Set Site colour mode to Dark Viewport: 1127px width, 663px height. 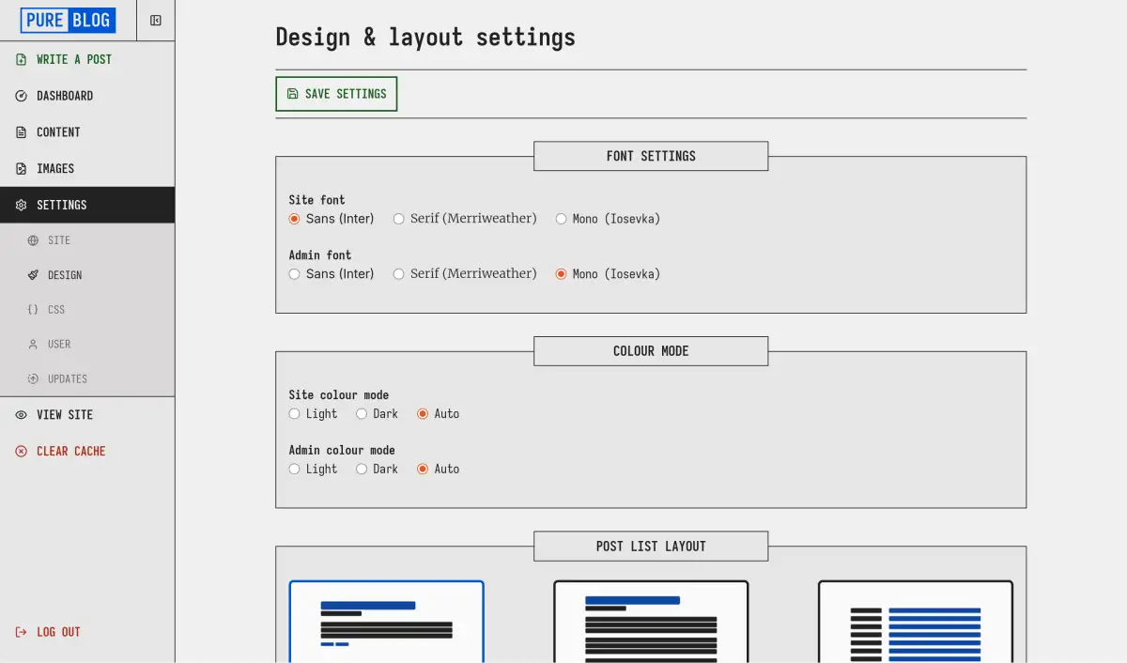point(361,414)
